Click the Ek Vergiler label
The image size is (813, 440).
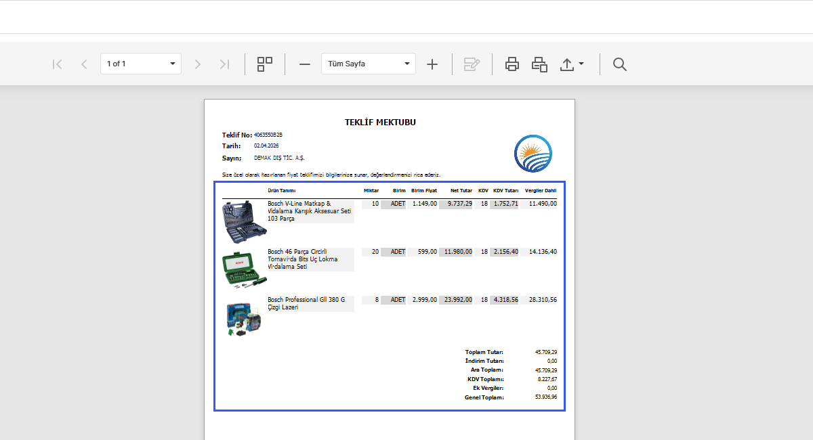(488, 389)
